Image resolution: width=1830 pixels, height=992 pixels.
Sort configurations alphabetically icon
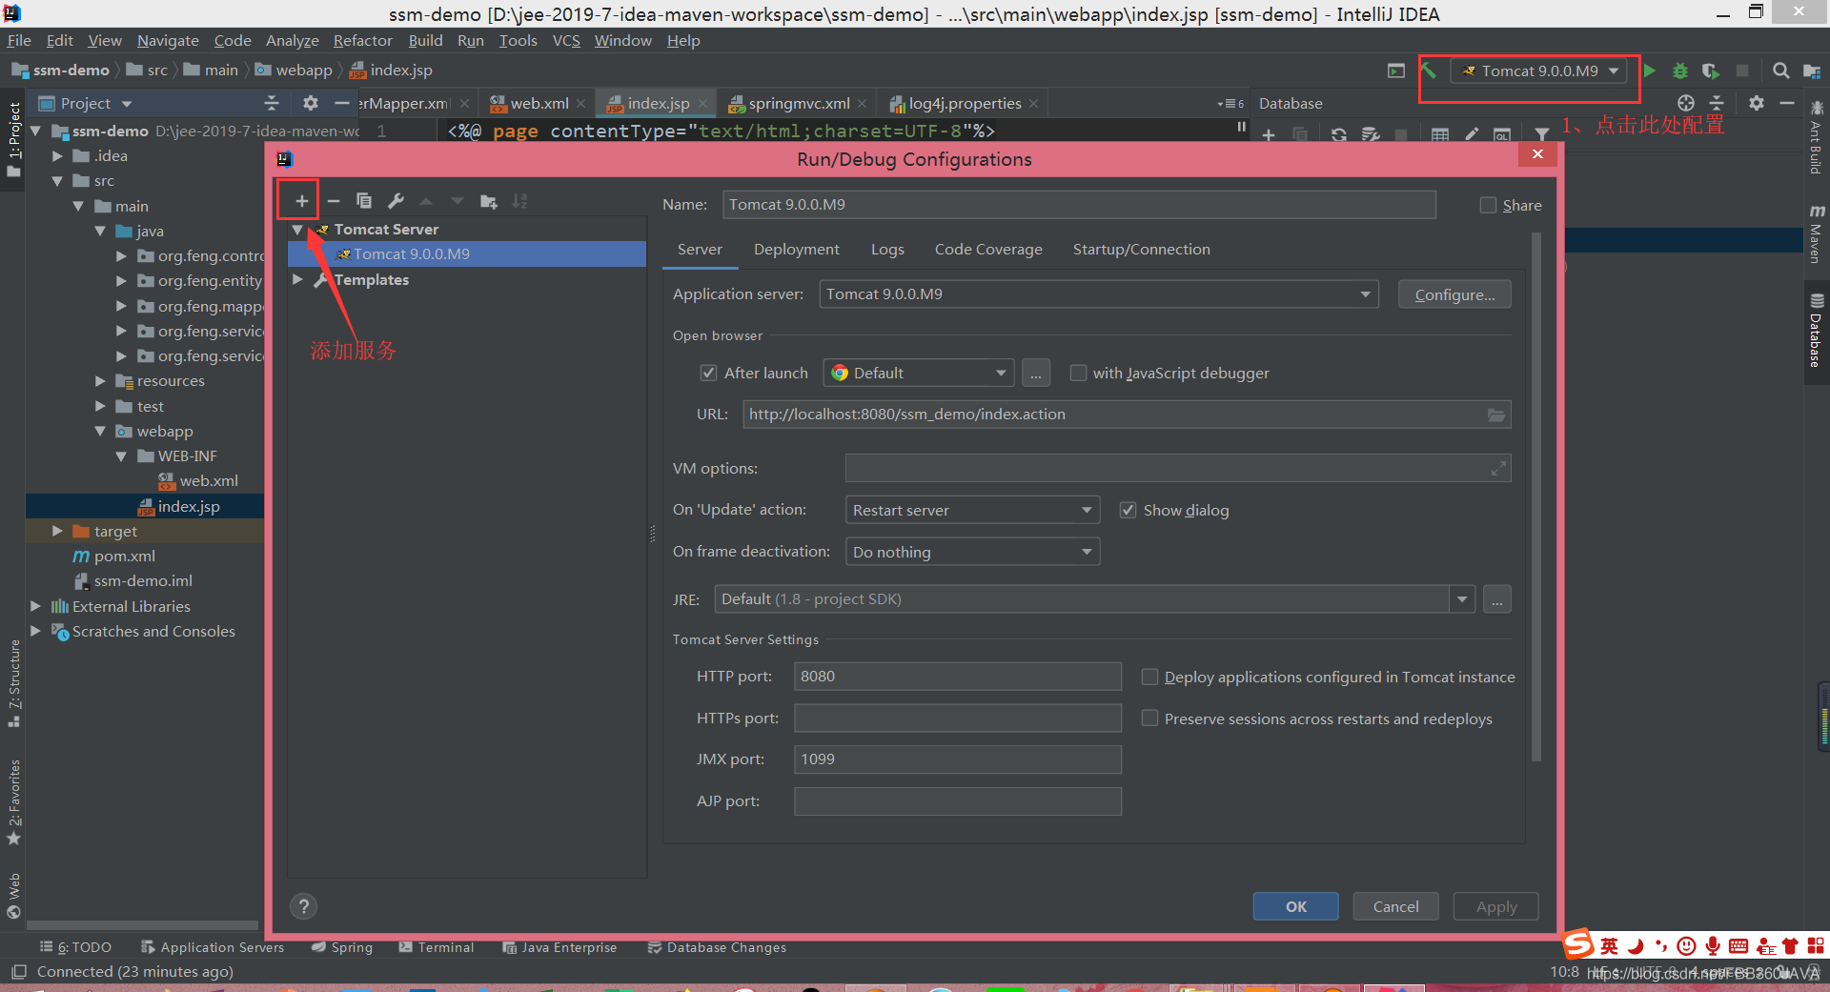[x=519, y=201]
